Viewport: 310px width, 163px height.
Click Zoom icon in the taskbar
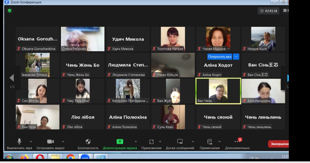85,157
